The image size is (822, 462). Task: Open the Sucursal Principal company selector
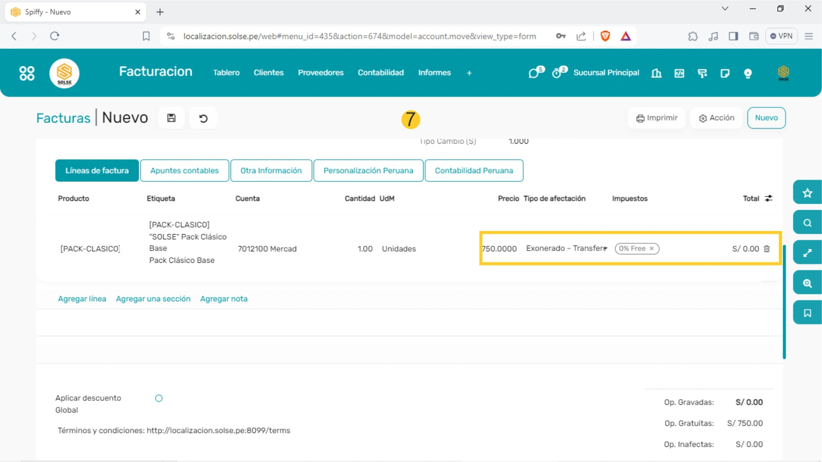pos(606,73)
